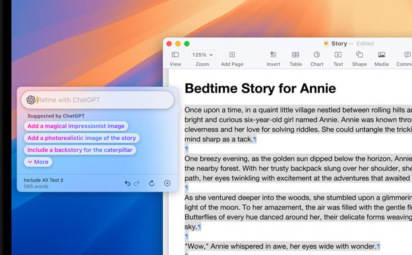The image size is (412, 255).
Task: Click the Shape toolbar icon
Action: pyautogui.click(x=359, y=55)
